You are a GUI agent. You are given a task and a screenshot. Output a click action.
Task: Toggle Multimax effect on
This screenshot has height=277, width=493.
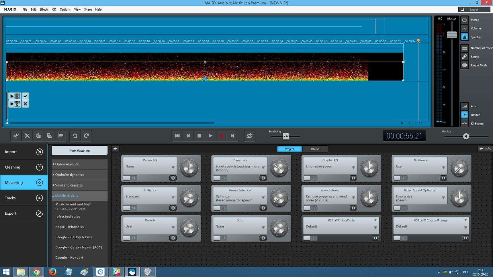(x=400, y=178)
